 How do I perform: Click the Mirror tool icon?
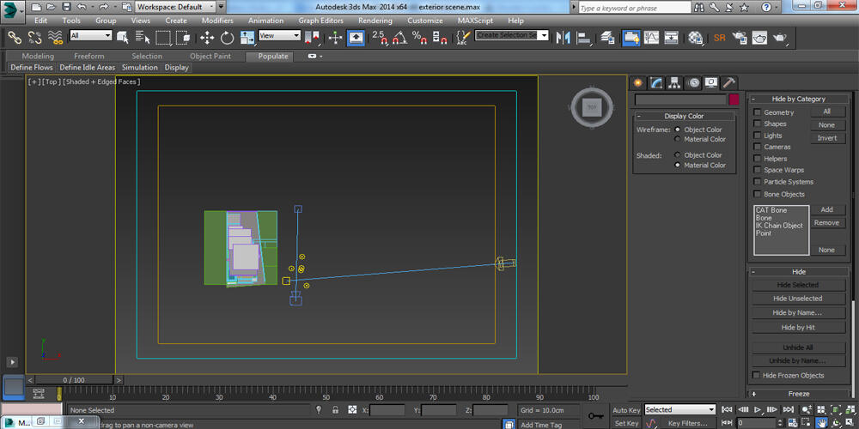(x=564, y=38)
